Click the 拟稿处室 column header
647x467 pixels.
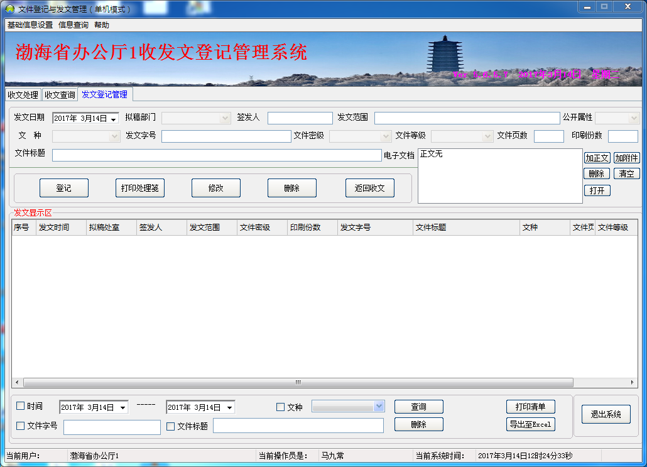(111, 228)
